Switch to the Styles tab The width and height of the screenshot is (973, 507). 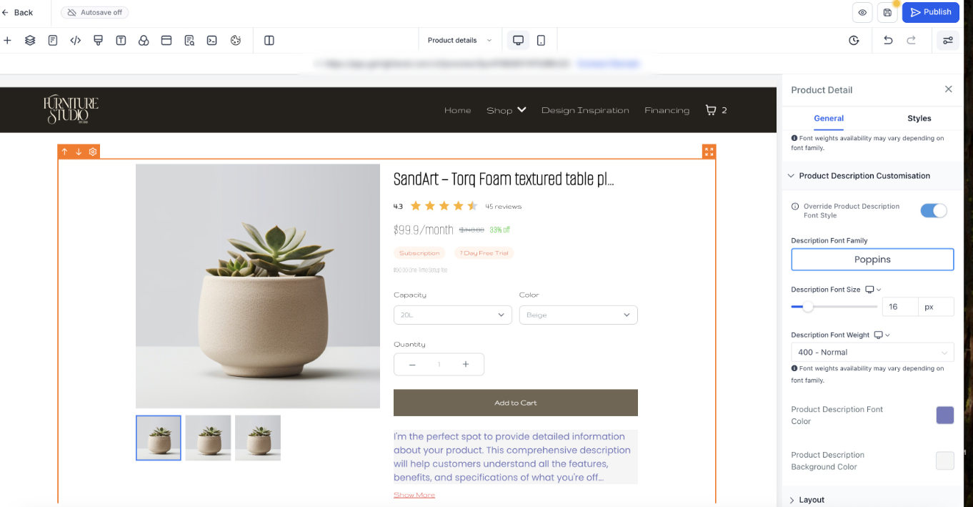pyautogui.click(x=919, y=119)
